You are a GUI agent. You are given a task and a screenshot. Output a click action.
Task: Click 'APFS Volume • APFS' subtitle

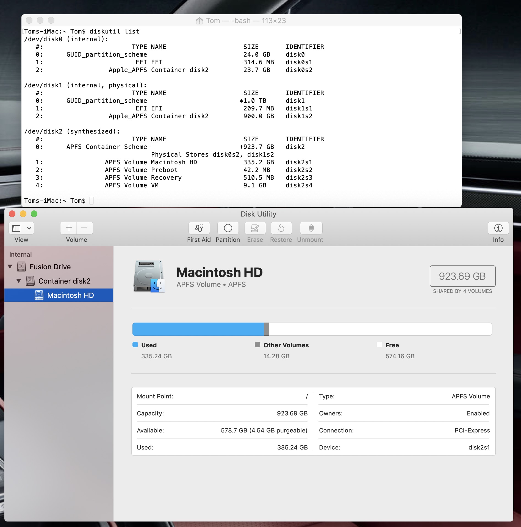211,284
